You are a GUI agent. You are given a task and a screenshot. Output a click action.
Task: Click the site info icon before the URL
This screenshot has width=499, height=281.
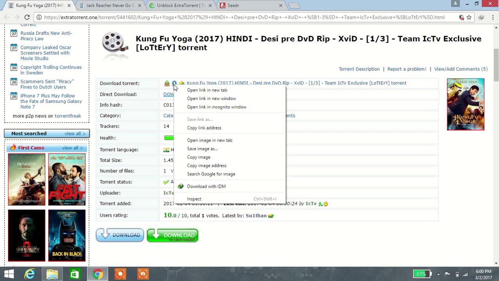click(39, 17)
